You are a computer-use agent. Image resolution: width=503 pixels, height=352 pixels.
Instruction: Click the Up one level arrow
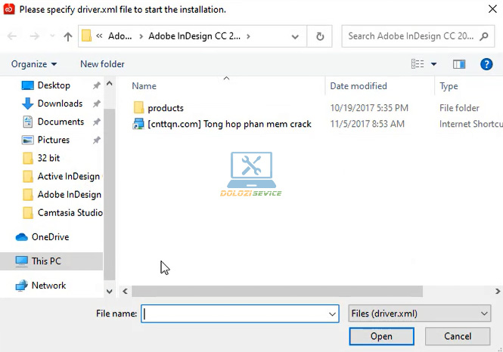pyautogui.click(x=68, y=36)
